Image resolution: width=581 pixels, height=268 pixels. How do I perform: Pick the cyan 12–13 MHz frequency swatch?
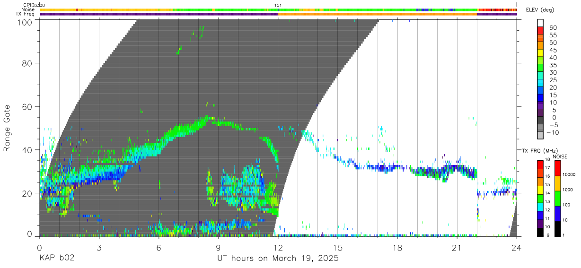pyautogui.click(x=540, y=207)
